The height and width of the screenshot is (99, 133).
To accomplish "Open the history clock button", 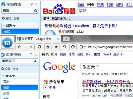I will (x=73, y=47).
